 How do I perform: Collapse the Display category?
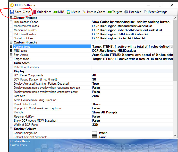11,71
